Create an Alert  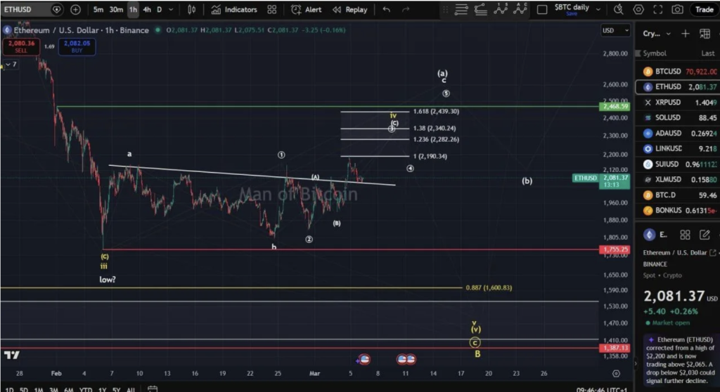307,9
